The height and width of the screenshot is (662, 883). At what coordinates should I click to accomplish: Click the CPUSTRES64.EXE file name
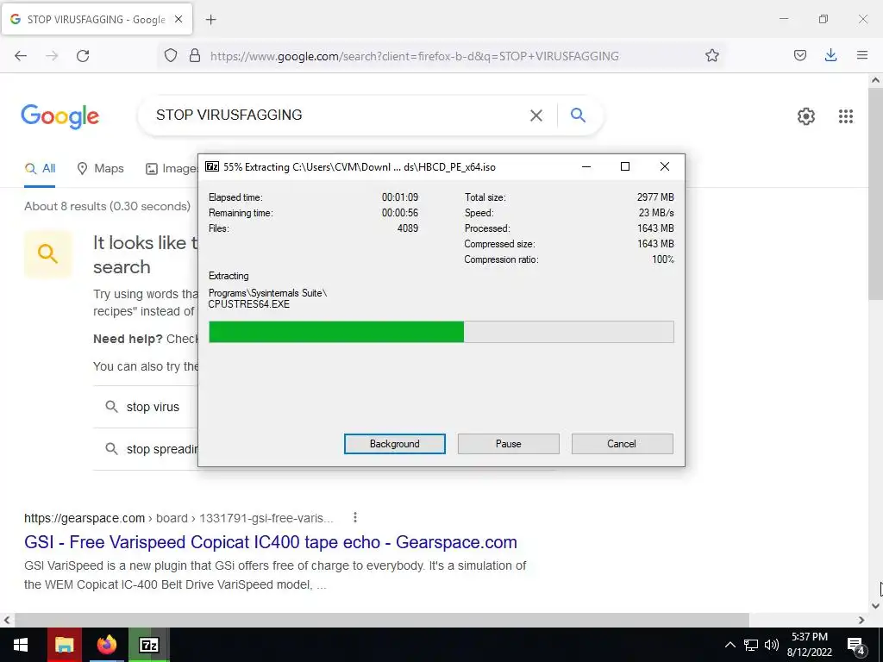click(x=249, y=304)
